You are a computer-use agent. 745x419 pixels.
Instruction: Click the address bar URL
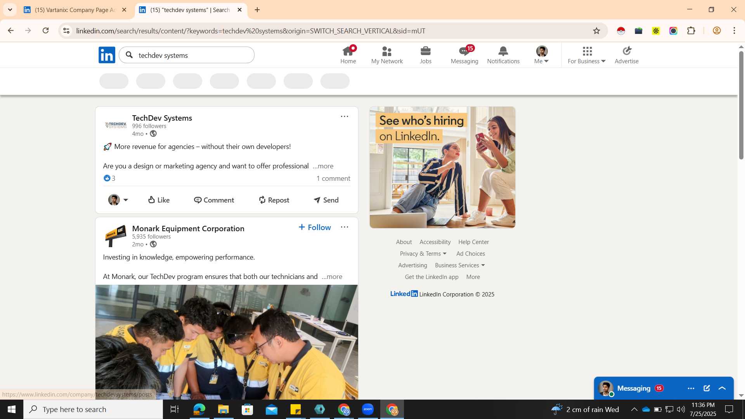tap(251, 31)
